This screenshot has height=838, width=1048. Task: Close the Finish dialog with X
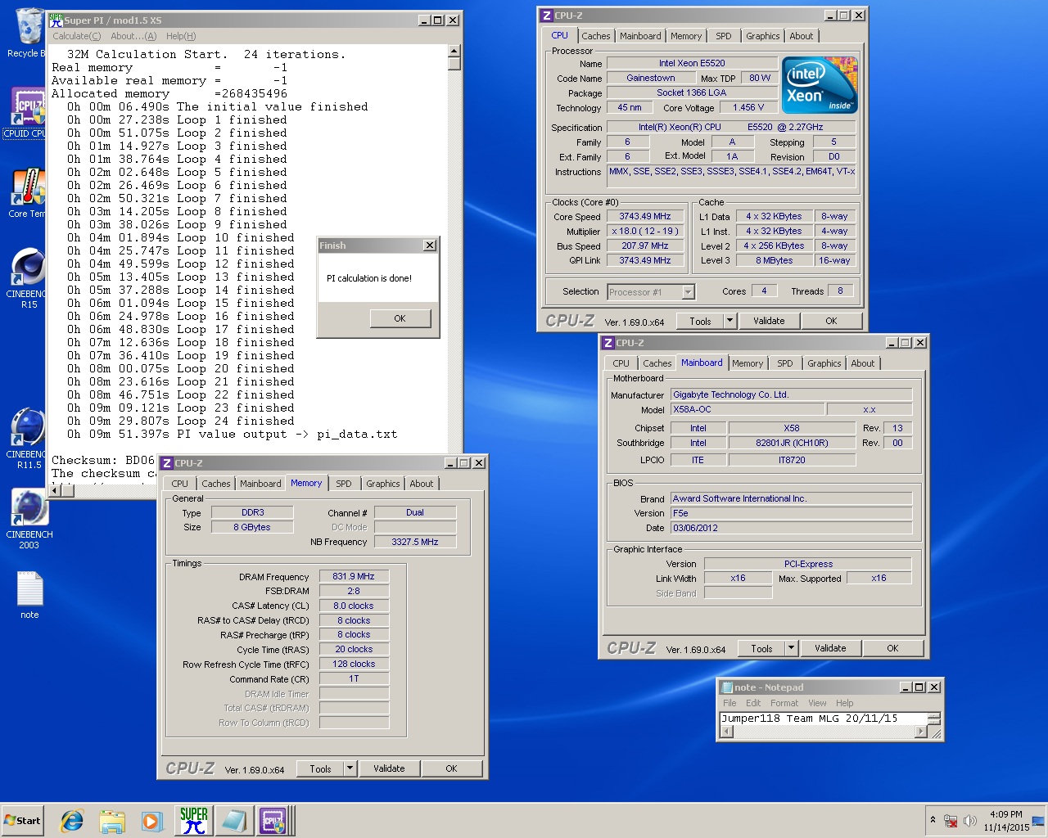coord(430,246)
